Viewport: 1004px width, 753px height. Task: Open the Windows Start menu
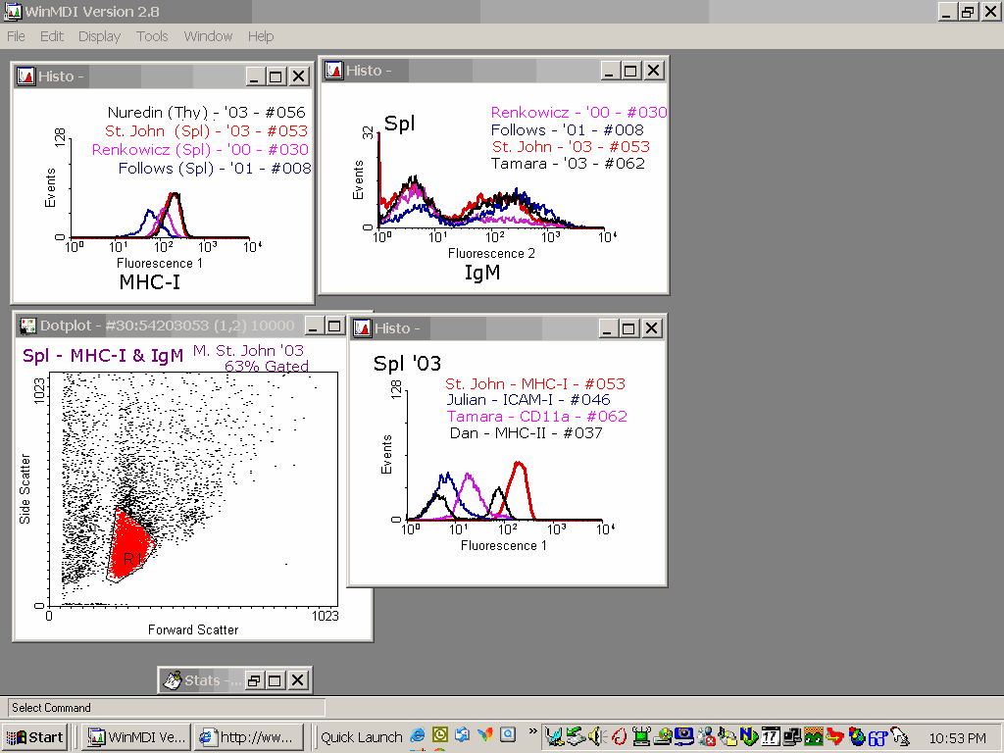pyautogui.click(x=35, y=737)
